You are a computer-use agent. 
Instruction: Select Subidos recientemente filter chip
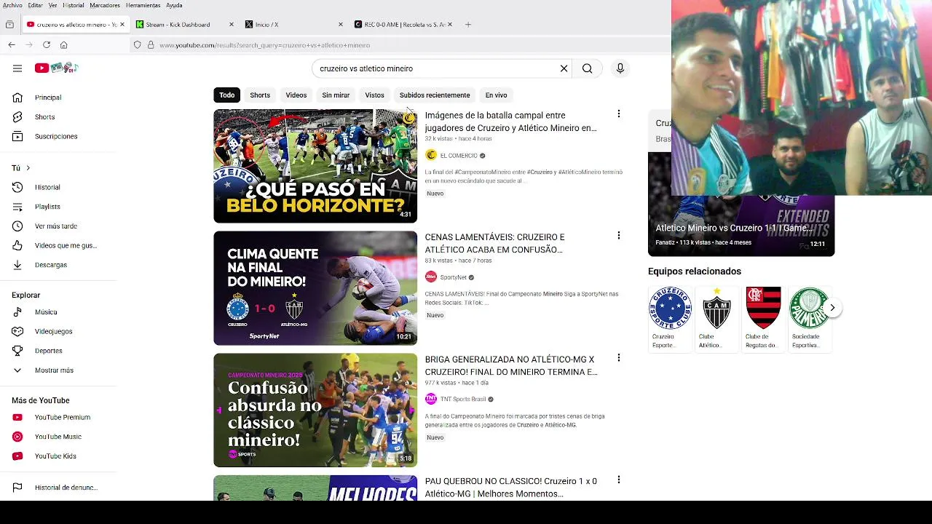[435, 95]
